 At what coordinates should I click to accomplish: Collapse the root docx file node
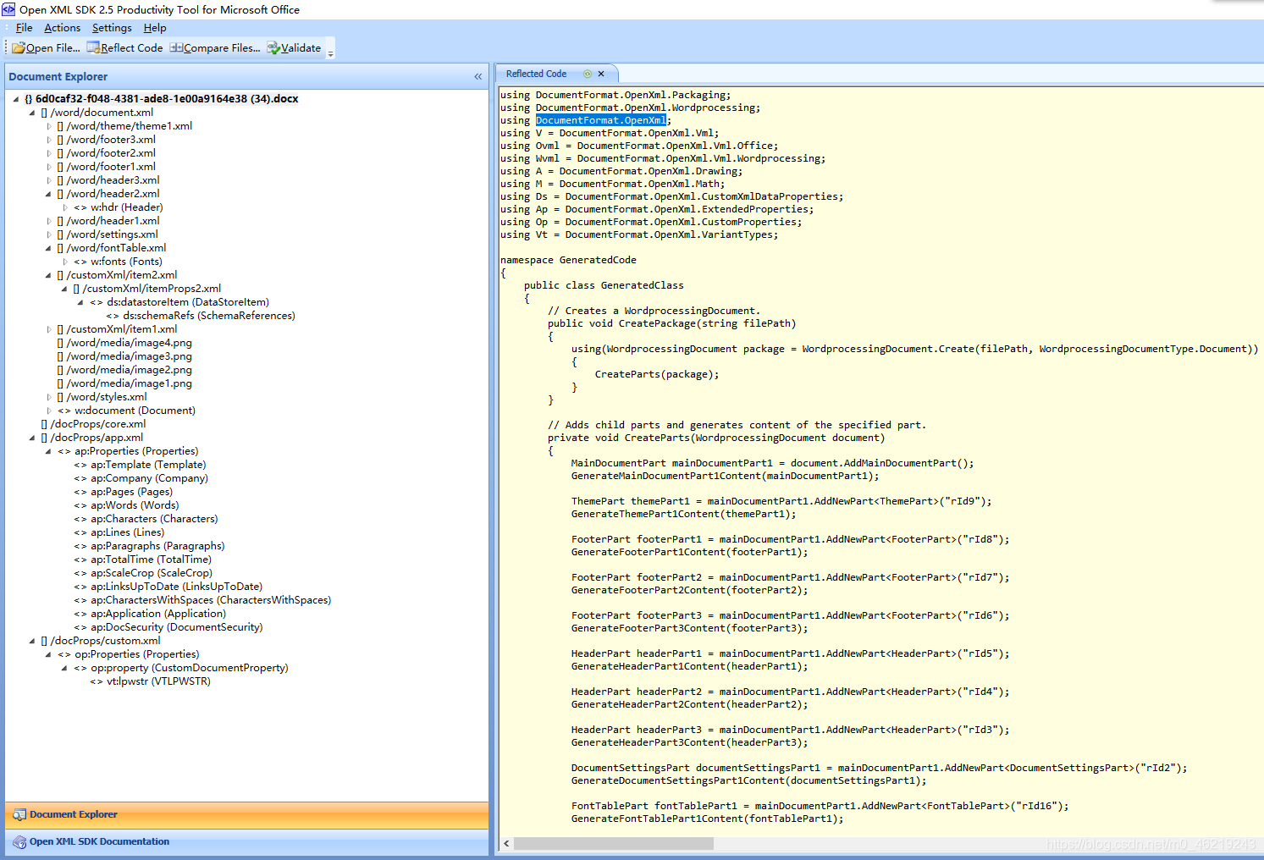click(x=16, y=99)
